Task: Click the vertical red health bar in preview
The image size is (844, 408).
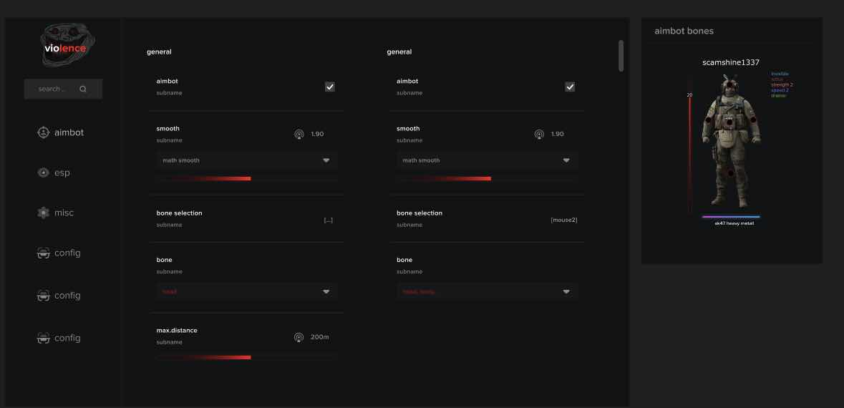Action: click(690, 156)
